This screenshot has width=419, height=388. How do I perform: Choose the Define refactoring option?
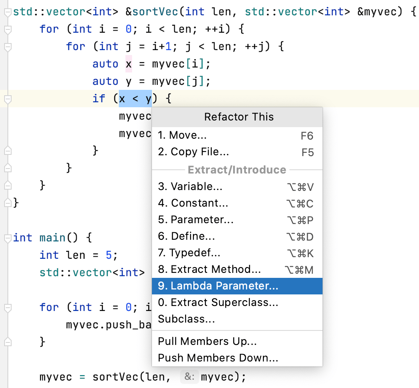pyautogui.click(x=186, y=236)
